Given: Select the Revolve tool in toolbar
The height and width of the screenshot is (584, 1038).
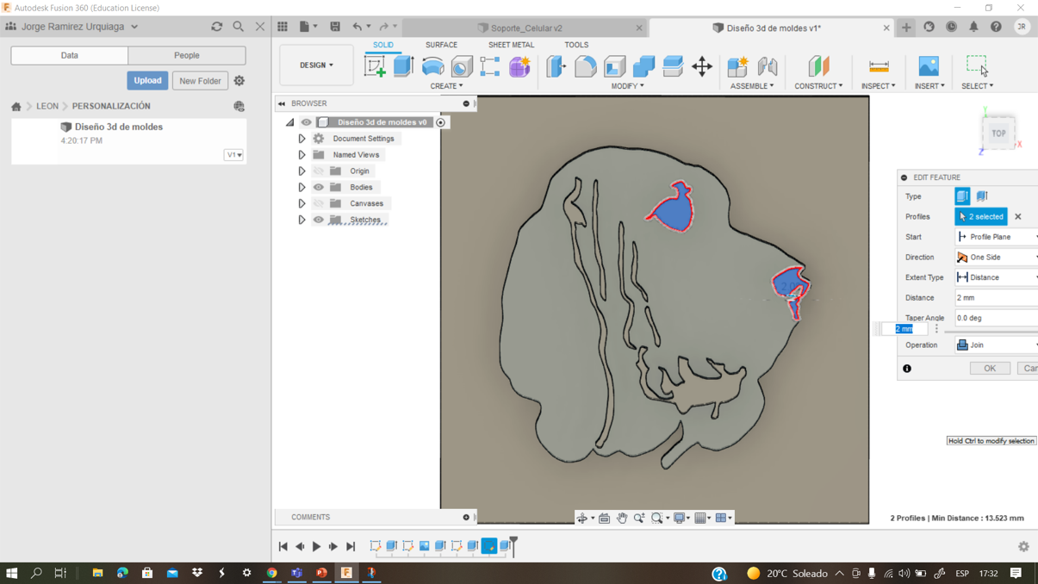Looking at the screenshot, I should [x=432, y=66].
